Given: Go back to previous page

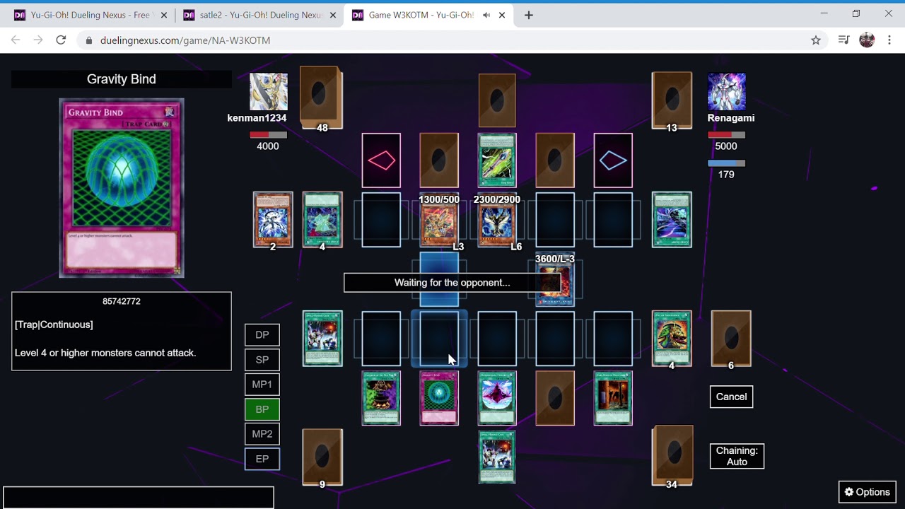Looking at the screenshot, I should pyautogui.click(x=16, y=40).
